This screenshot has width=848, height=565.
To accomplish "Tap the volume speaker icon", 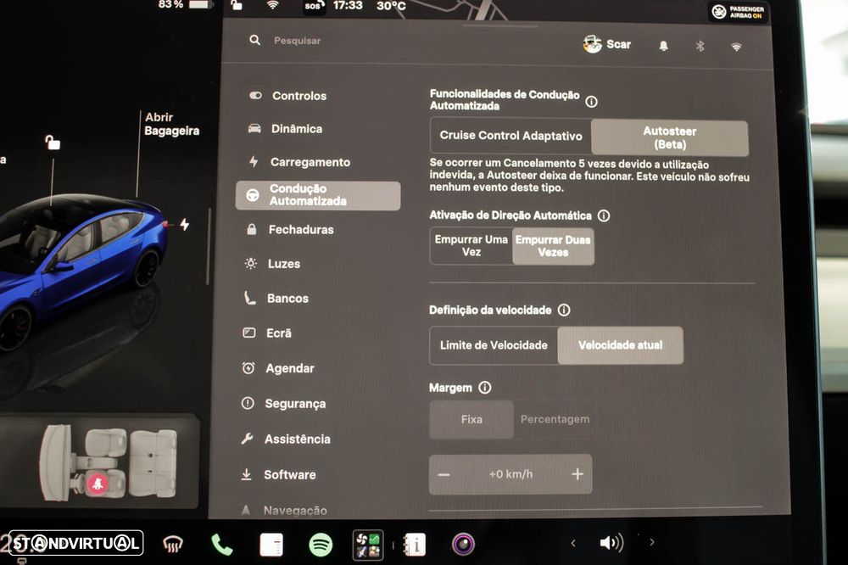I will pos(611,543).
